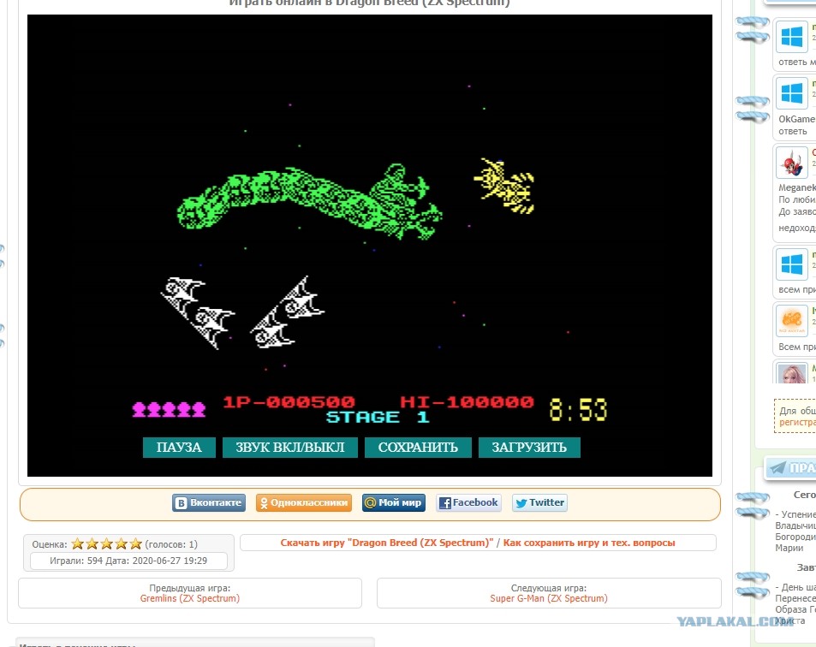Click the Одноклассники logo icon

264,503
